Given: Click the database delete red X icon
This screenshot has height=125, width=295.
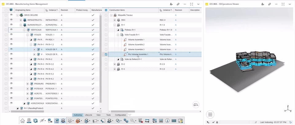Looking at the screenshot, I should click(140, 121).
